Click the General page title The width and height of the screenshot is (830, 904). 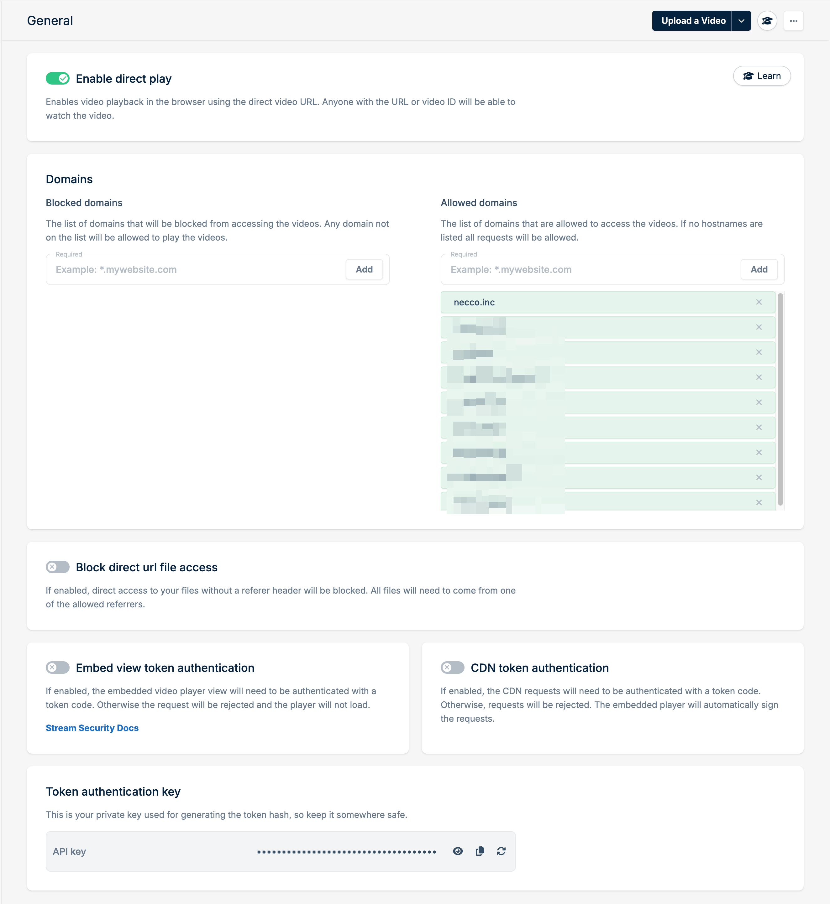pyautogui.click(x=50, y=21)
